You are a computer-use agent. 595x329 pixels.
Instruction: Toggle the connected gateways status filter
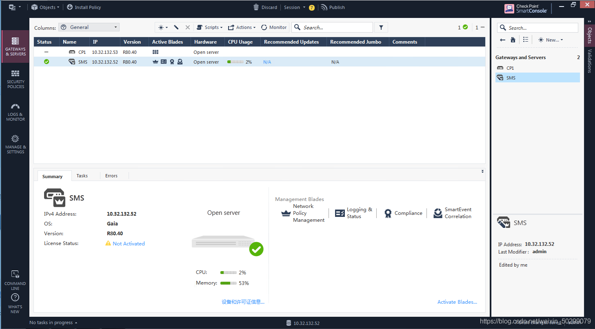click(x=462, y=27)
